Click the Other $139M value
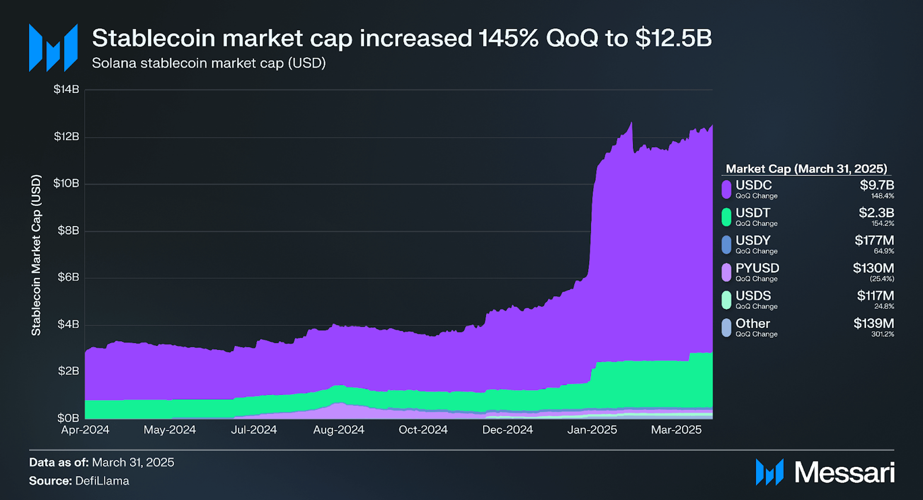Image resolution: width=923 pixels, height=500 pixels. 874,324
